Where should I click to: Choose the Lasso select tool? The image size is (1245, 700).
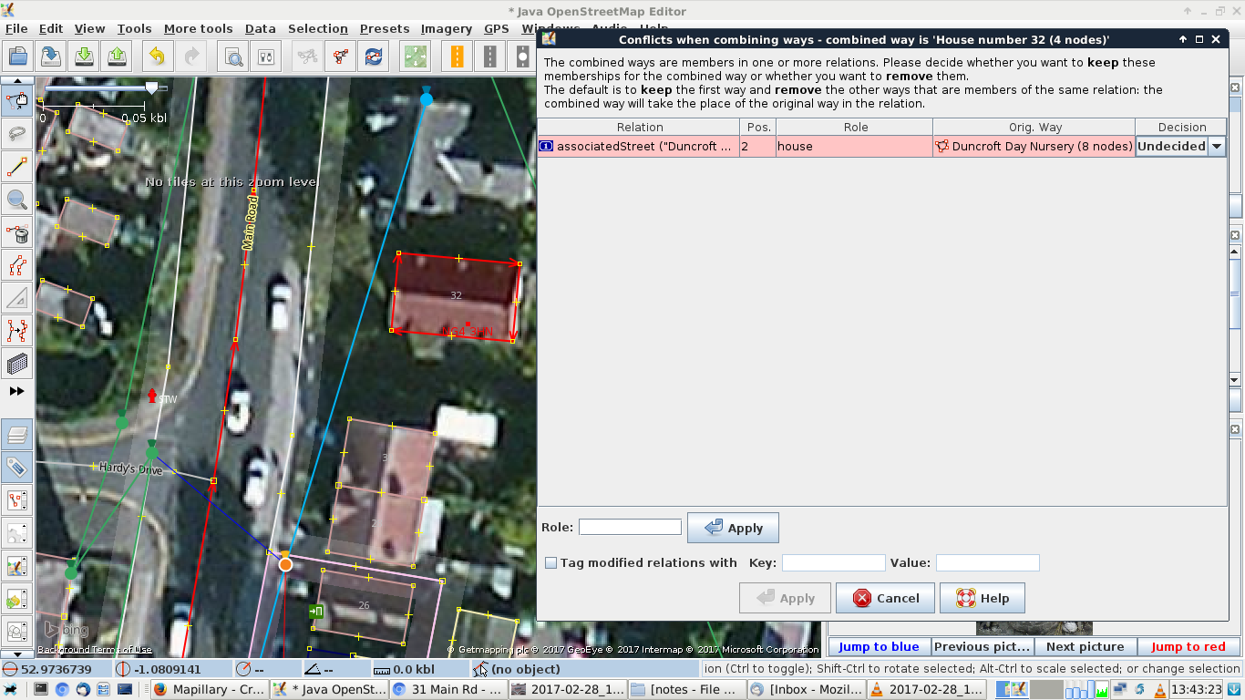point(17,133)
